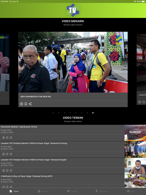146x195 pixels.
Task: Share the OKU Sahabatku Fun Run HD video
Action: coord(30,104)
